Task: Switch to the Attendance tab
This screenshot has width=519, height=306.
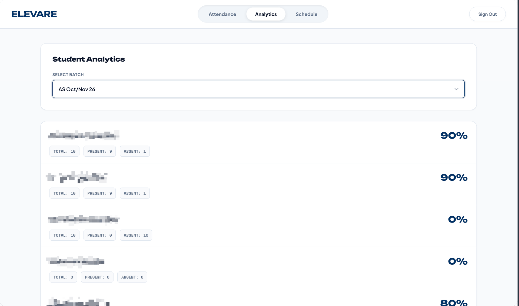Action: pyautogui.click(x=222, y=14)
